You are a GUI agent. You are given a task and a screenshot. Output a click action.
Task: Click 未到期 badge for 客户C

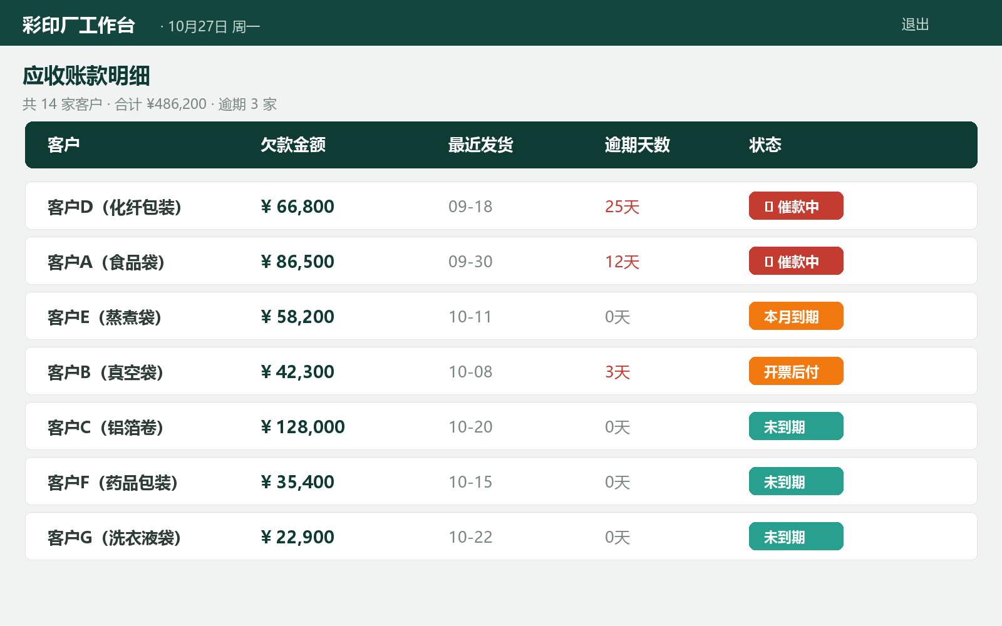[x=796, y=426]
